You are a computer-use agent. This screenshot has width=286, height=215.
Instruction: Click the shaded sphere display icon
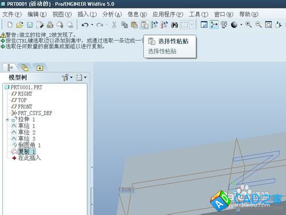[234, 25]
